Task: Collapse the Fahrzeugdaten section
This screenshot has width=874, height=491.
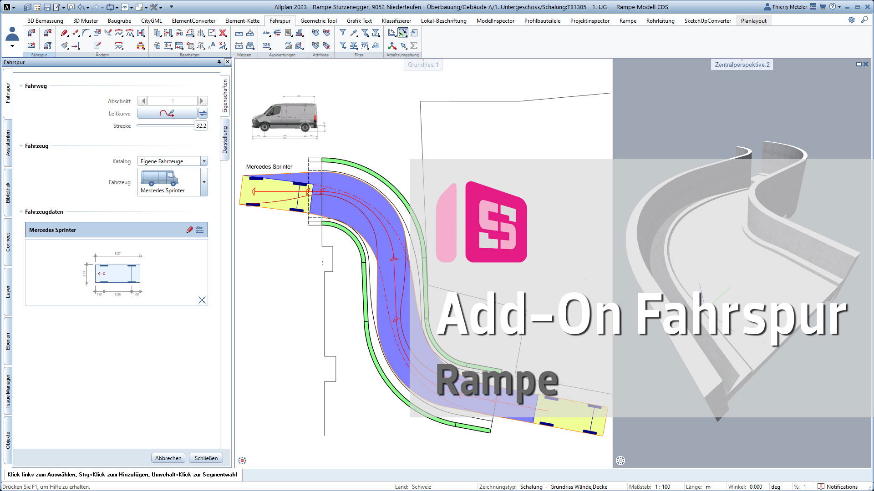Action: [x=21, y=212]
